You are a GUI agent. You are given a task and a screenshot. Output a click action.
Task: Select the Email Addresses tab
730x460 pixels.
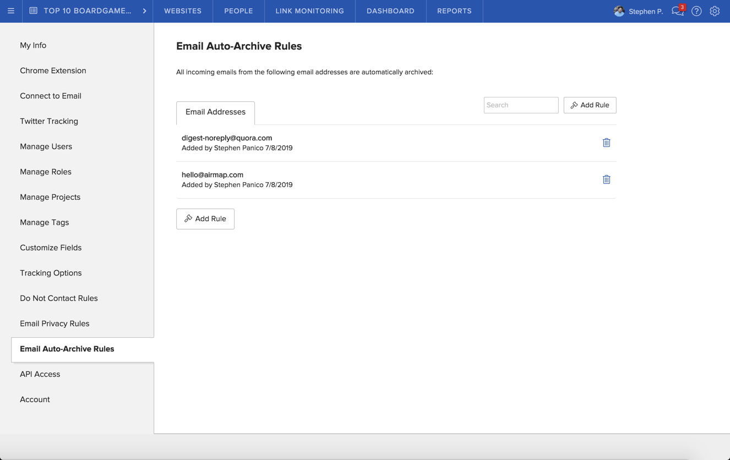[x=215, y=112]
